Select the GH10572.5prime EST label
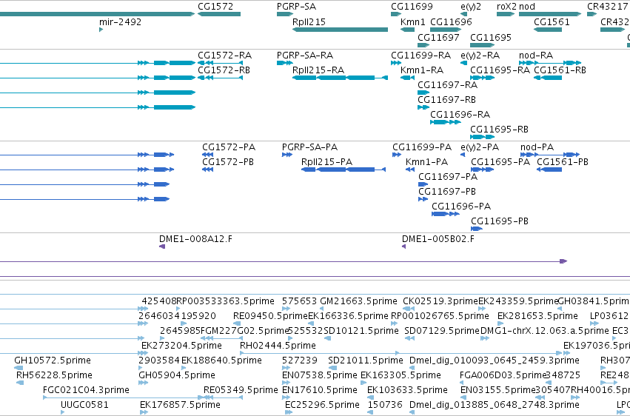The width and height of the screenshot is (630, 416). [x=53, y=360]
